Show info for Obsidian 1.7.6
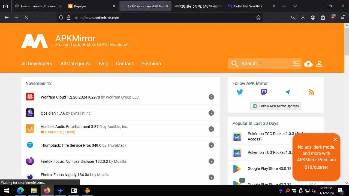 pos(211,113)
